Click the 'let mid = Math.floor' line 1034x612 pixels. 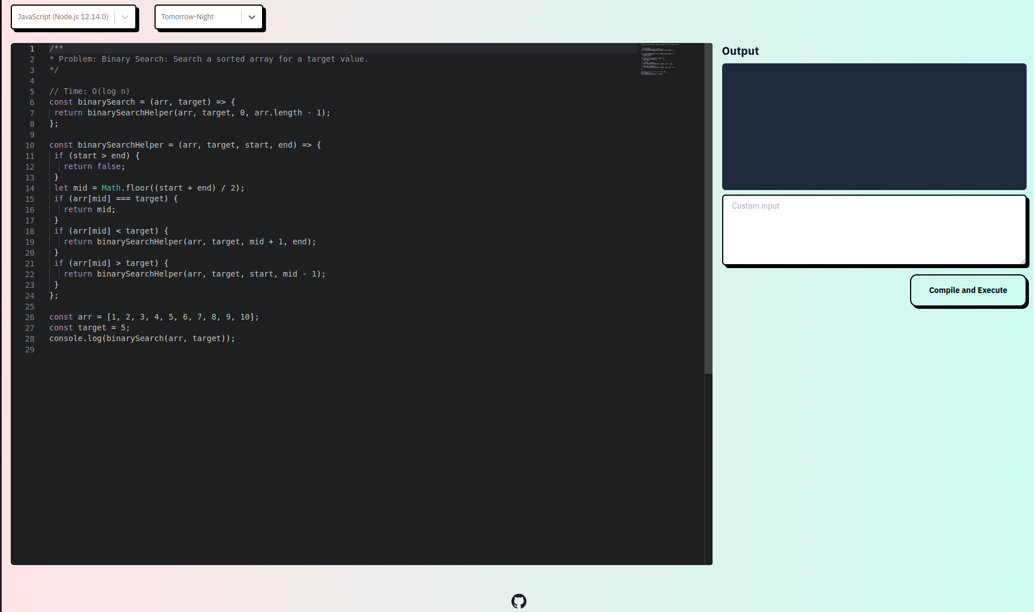click(x=149, y=188)
